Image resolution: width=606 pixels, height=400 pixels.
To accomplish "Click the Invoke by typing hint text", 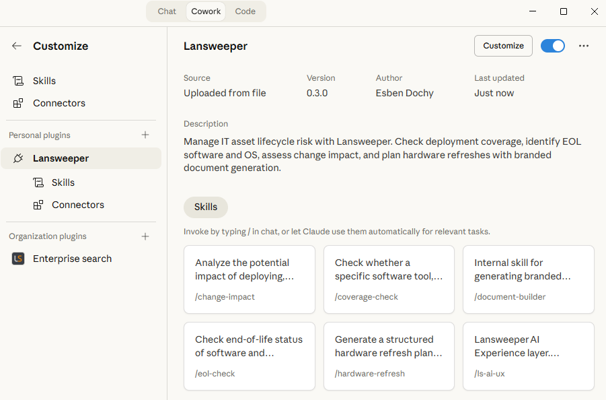I will point(336,232).
